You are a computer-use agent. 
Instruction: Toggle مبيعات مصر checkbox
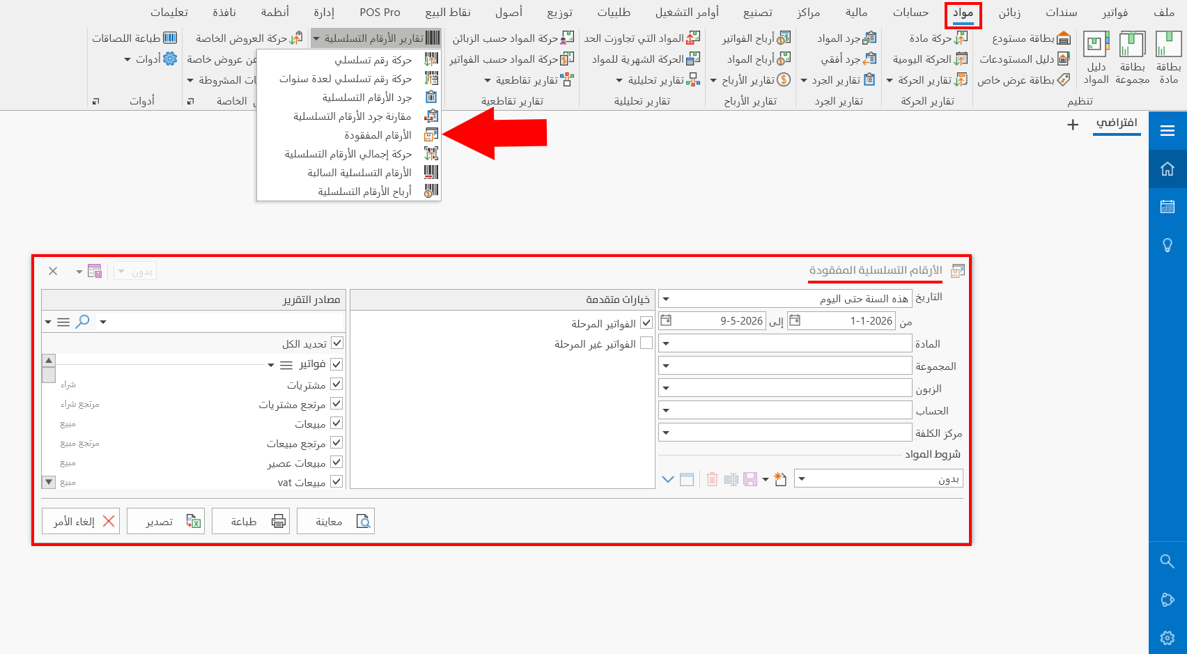(x=336, y=462)
